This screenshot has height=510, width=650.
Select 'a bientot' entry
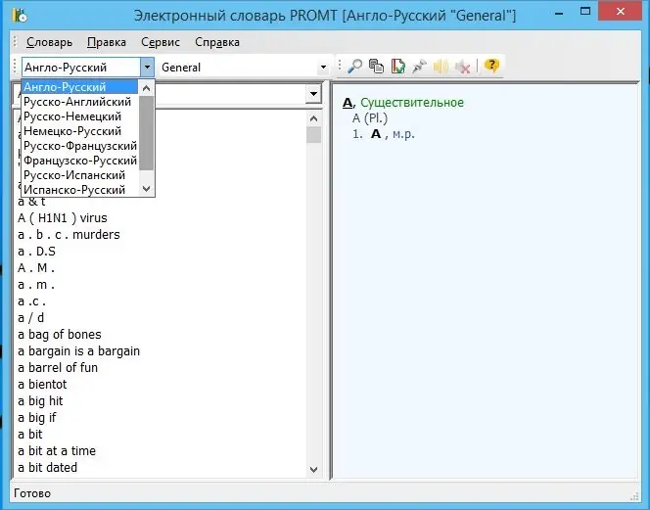pos(42,385)
